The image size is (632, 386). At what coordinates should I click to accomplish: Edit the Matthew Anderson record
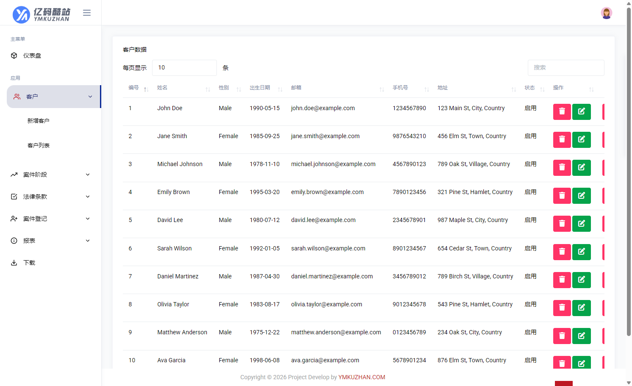tap(581, 336)
